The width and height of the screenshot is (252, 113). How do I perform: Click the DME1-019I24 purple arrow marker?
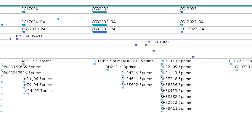click(146, 45)
